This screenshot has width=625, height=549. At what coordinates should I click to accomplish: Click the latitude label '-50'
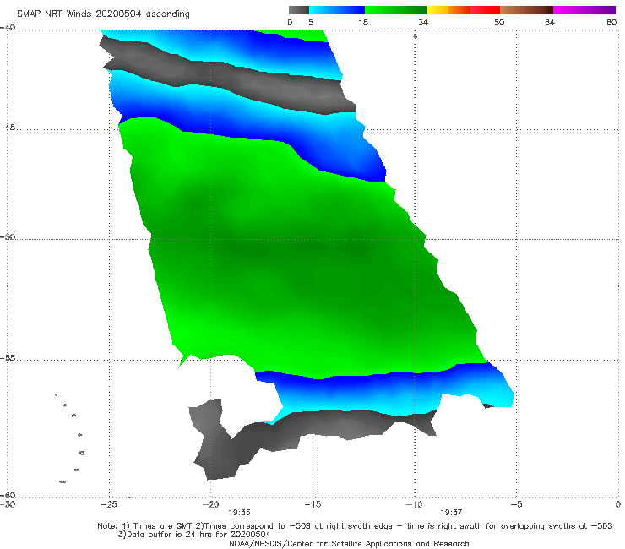[x=8, y=236]
